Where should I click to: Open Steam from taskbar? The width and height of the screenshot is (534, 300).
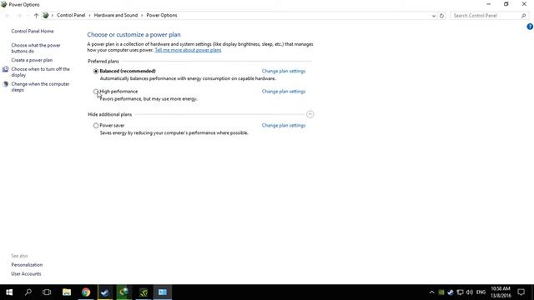105,292
